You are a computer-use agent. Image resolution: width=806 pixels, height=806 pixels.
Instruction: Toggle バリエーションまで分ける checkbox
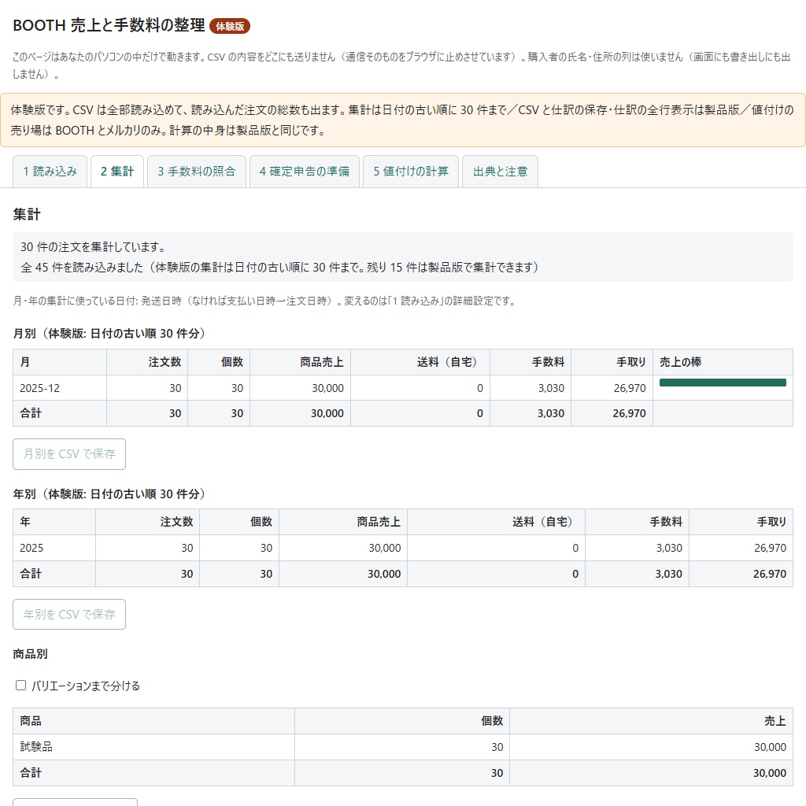point(21,686)
